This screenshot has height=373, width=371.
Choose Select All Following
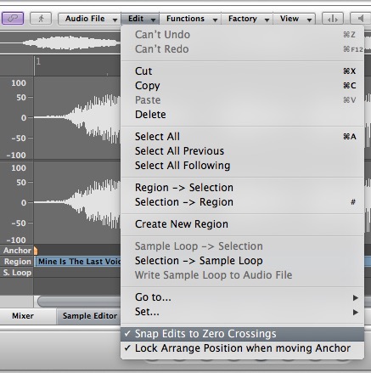coord(242,166)
